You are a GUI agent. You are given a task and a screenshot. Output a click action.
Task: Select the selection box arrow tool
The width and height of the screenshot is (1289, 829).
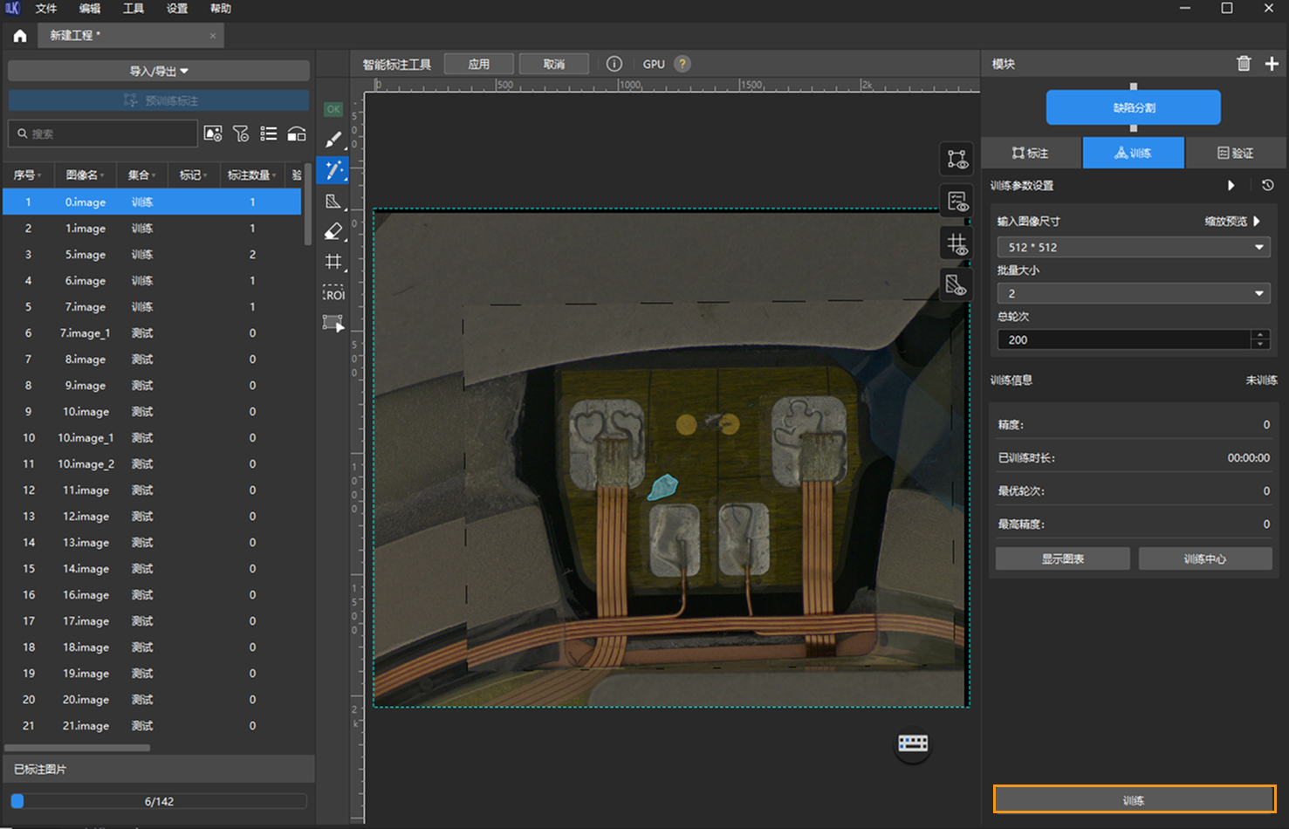click(x=333, y=323)
